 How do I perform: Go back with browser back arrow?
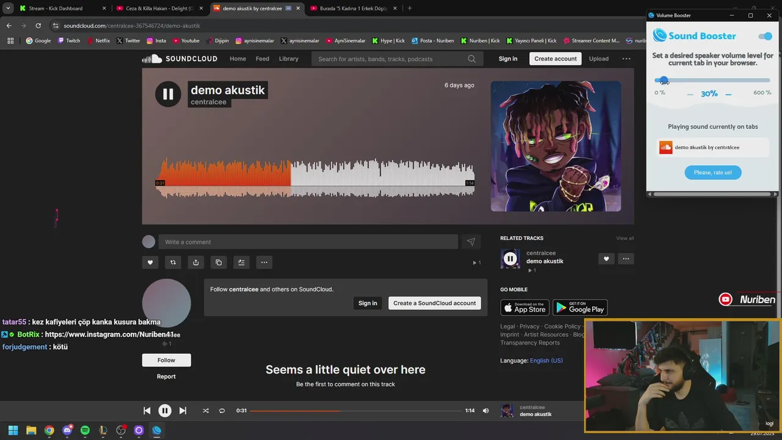9,26
